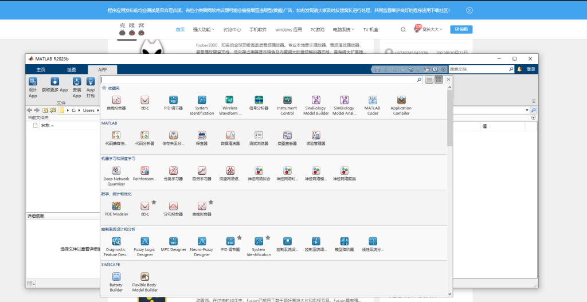Open 类图查看器 app
The image size is (587, 302).
click(287, 138)
